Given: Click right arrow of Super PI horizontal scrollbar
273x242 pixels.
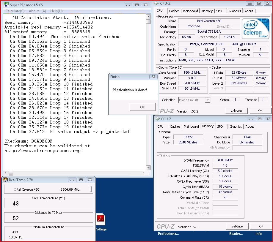Looking at the screenshot, I should (143, 173).
